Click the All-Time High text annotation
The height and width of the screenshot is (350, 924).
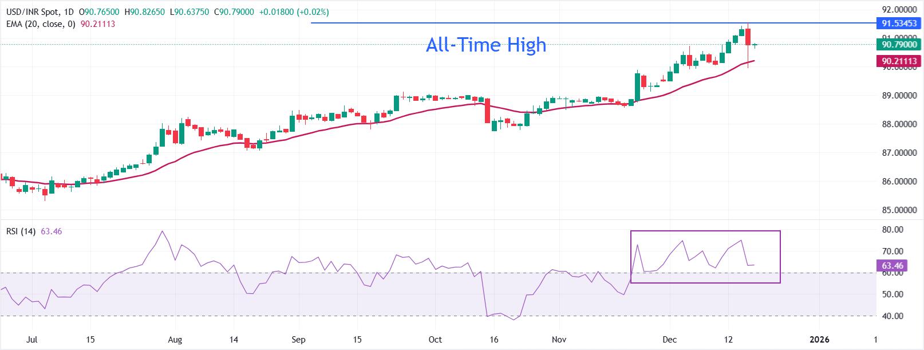tap(486, 45)
